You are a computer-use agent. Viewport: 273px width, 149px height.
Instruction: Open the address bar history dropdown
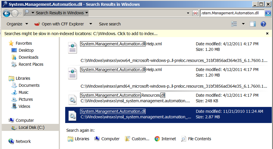(x=188, y=13)
